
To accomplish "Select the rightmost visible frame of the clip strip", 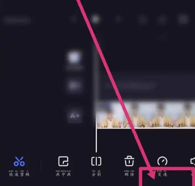I will (x=193, y=115).
